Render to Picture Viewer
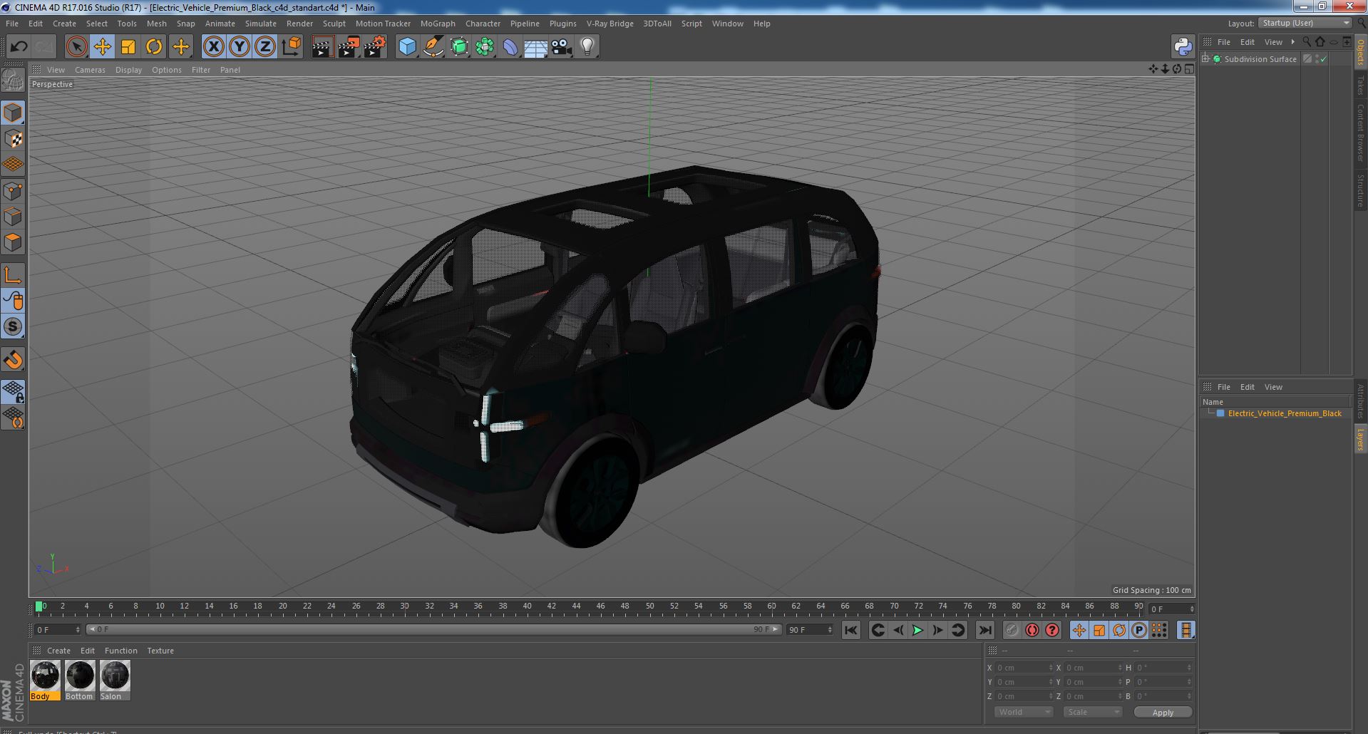The height and width of the screenshot is (734, 1368). coord(349,47)
